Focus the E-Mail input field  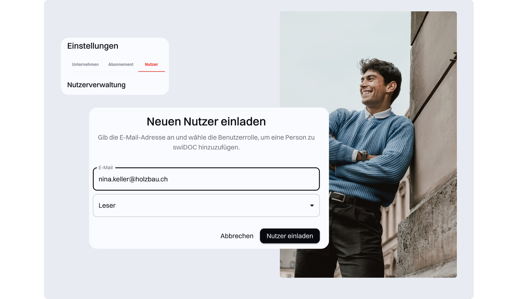point(206,179)
